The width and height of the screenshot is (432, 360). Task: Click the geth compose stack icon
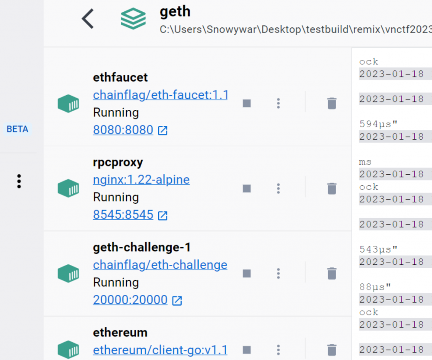[x=133, y=19]
